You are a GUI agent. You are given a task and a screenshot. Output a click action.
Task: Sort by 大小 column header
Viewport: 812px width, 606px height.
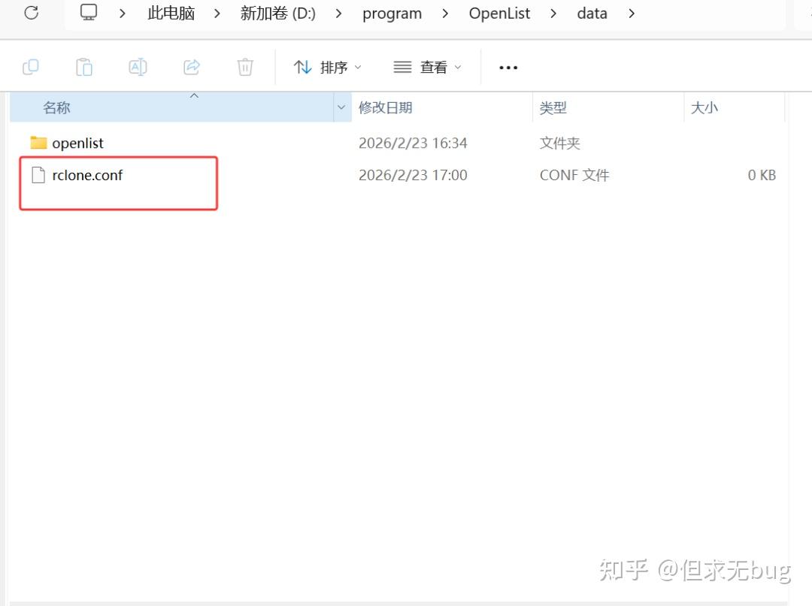(x=704, y=107)
